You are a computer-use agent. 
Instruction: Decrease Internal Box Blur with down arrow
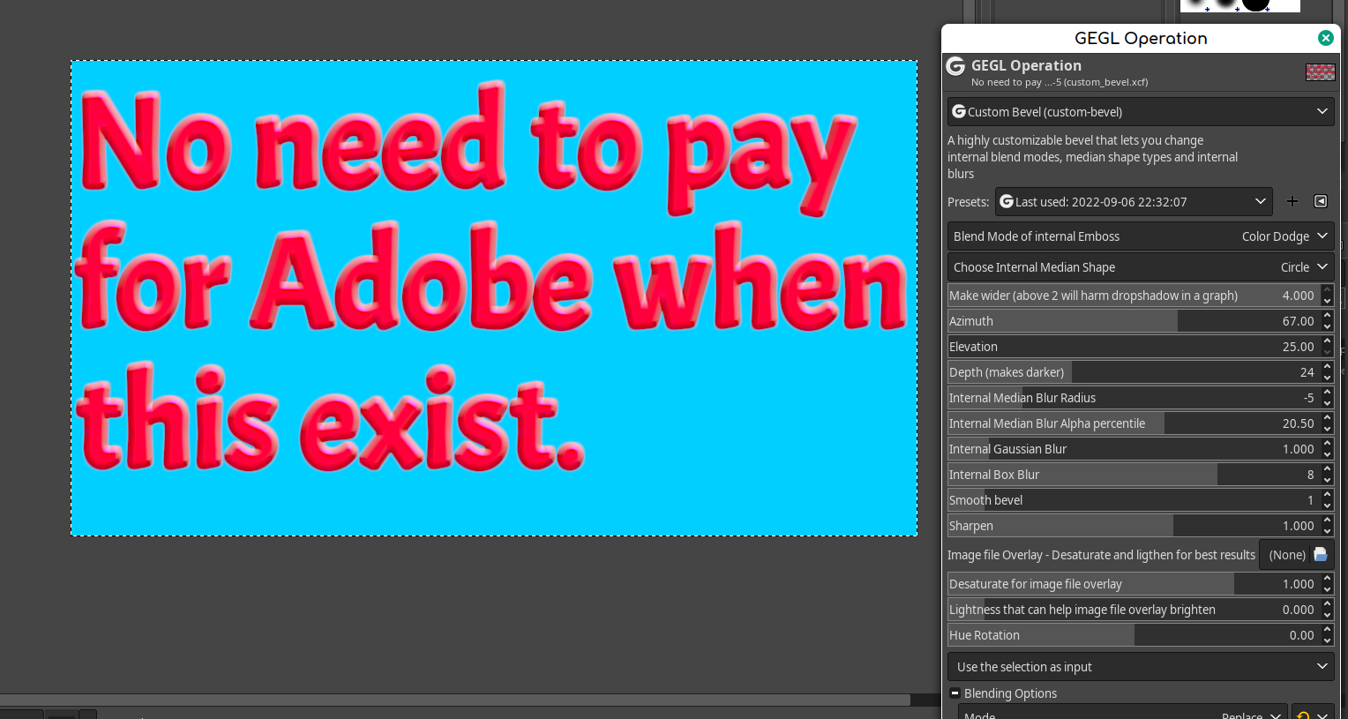click(x=1327, y=481)
